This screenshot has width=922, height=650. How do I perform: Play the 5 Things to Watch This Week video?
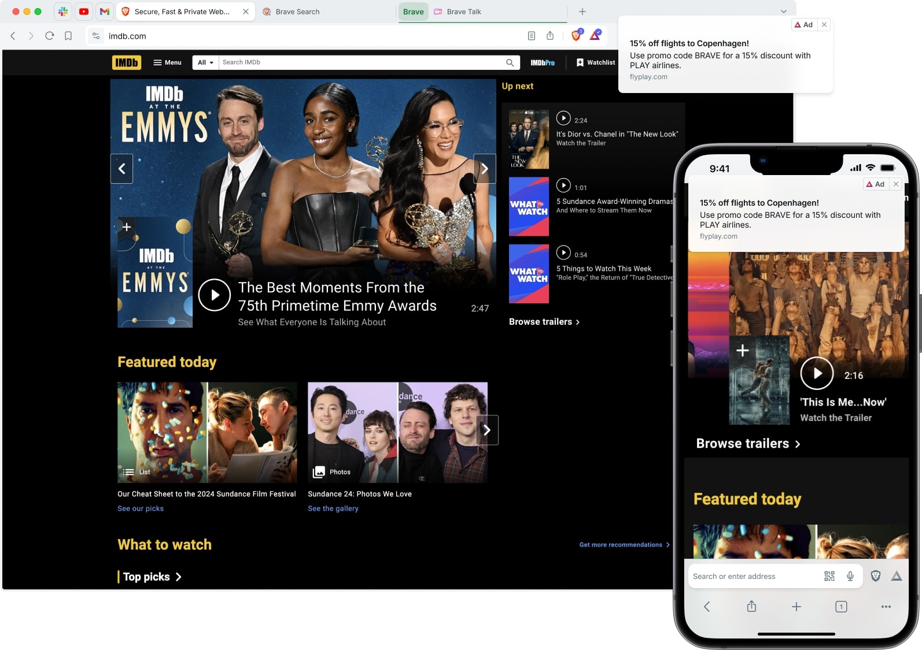tap(563, 252)
